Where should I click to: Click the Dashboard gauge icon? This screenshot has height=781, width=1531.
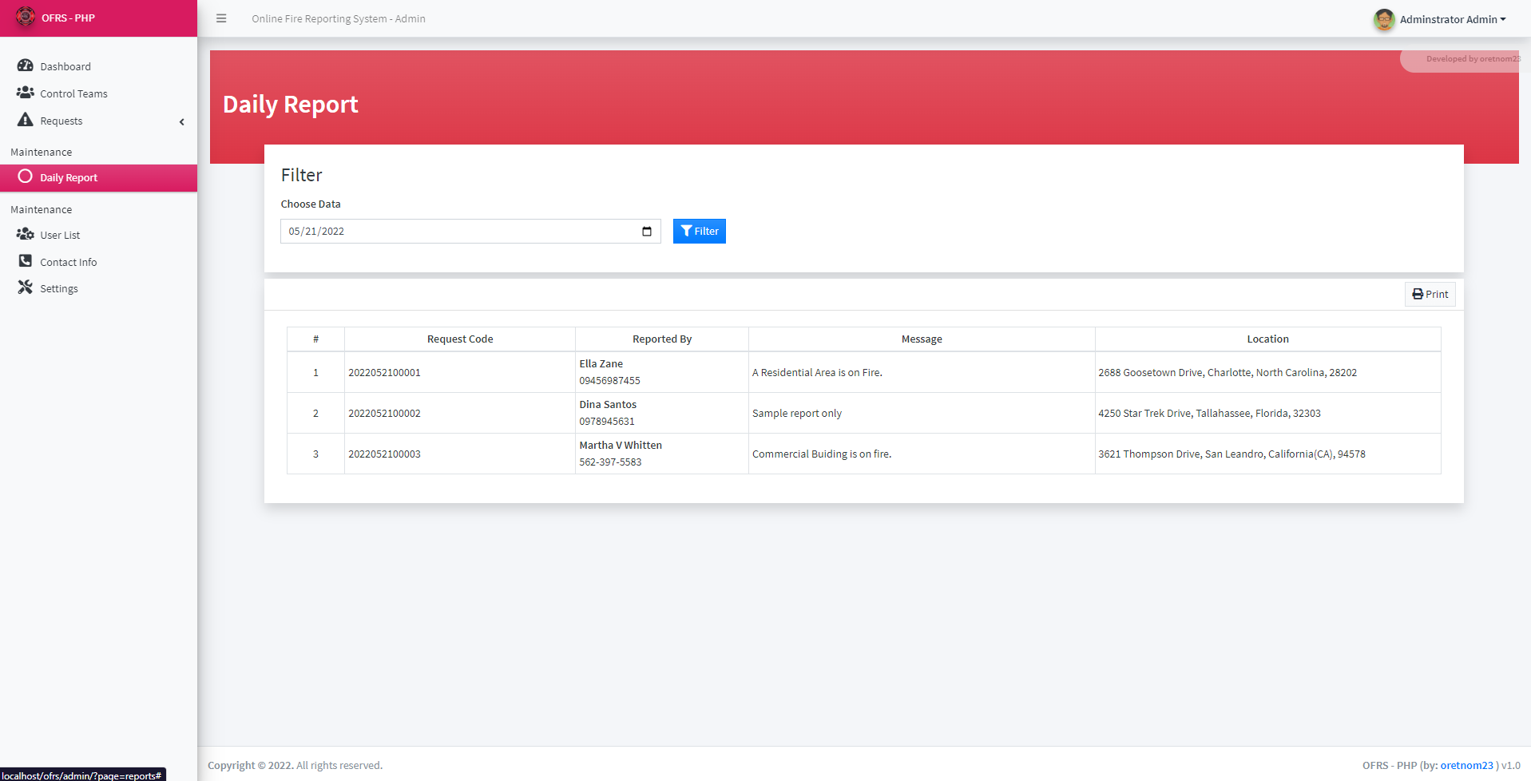pyautogui.click(x=26, y=65)
